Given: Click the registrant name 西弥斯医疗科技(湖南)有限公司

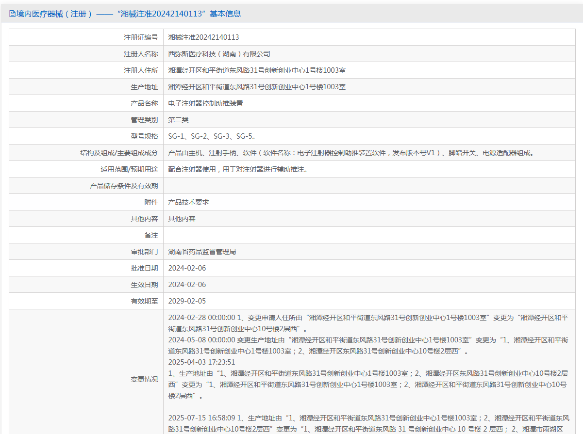Looking at the screenshot, I should click(x=219, y=54).
